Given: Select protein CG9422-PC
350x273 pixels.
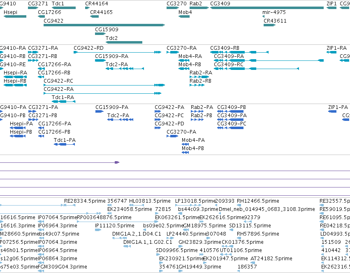Looking at the screenshot, I should coord(158,120).
